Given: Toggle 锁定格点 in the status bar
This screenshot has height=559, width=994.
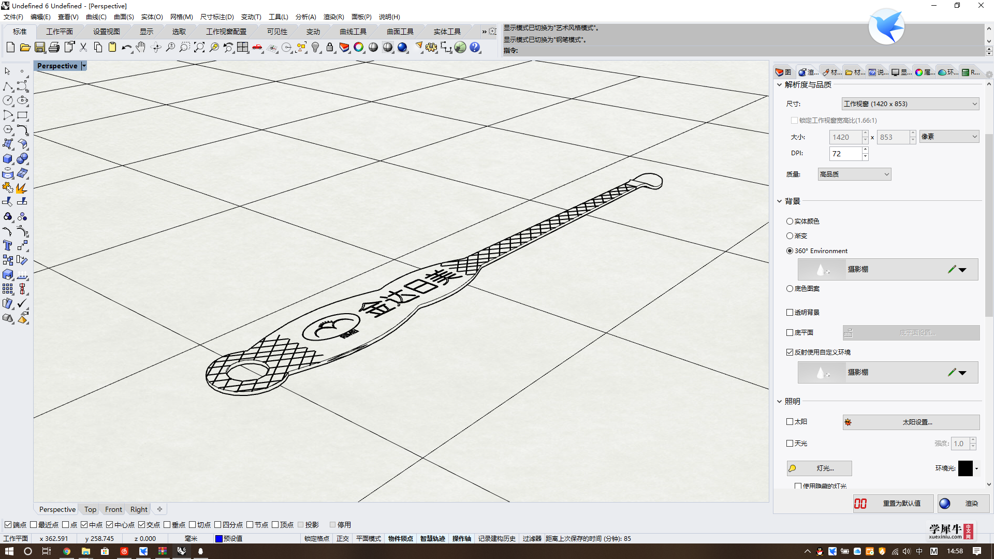Looking at the screenshot, I should pos(317,539).
